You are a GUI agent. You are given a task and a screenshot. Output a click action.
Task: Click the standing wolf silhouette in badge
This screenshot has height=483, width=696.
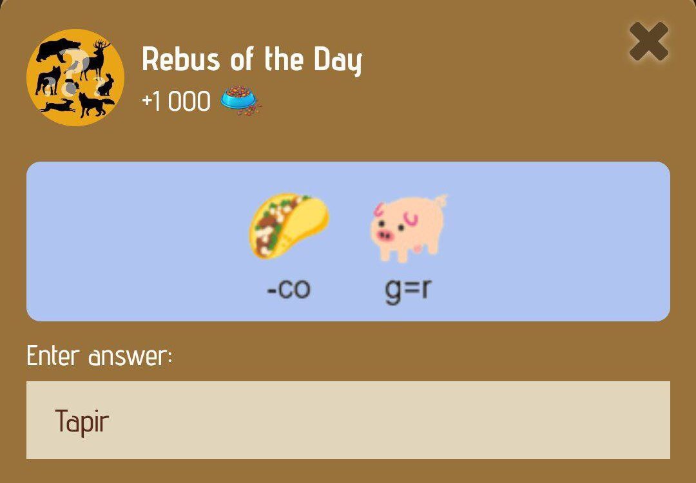[x=49, y=81]
